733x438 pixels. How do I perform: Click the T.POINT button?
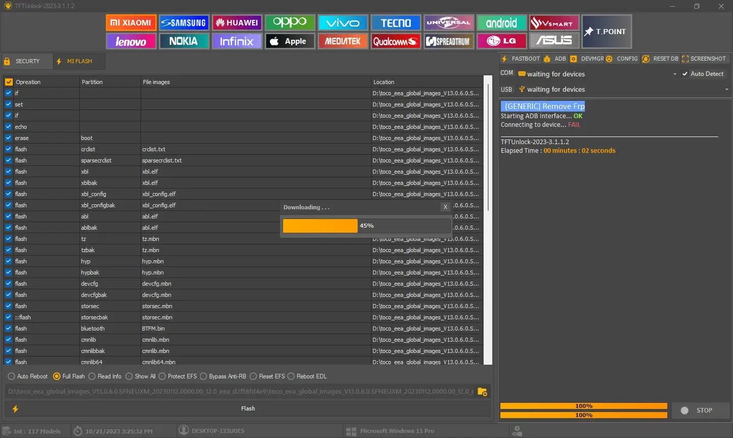(607, 32)
